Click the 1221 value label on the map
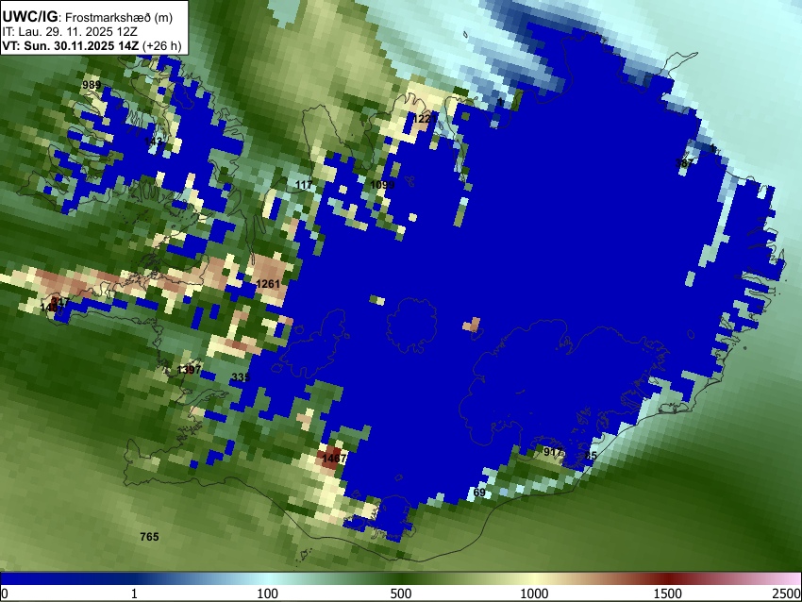 pyautogui.click(x=425, y=119)
